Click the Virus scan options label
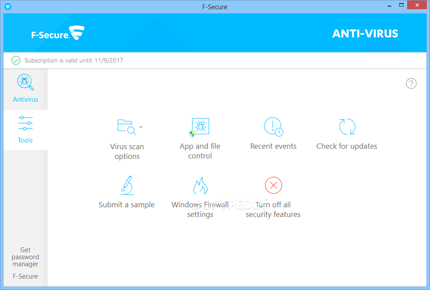The image size is (430, 290). point(127,151)
